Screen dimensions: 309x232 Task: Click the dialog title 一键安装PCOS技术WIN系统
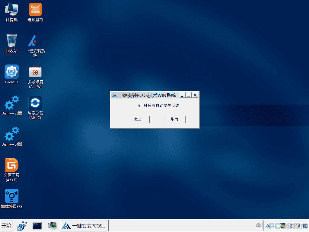coord(147,95)
